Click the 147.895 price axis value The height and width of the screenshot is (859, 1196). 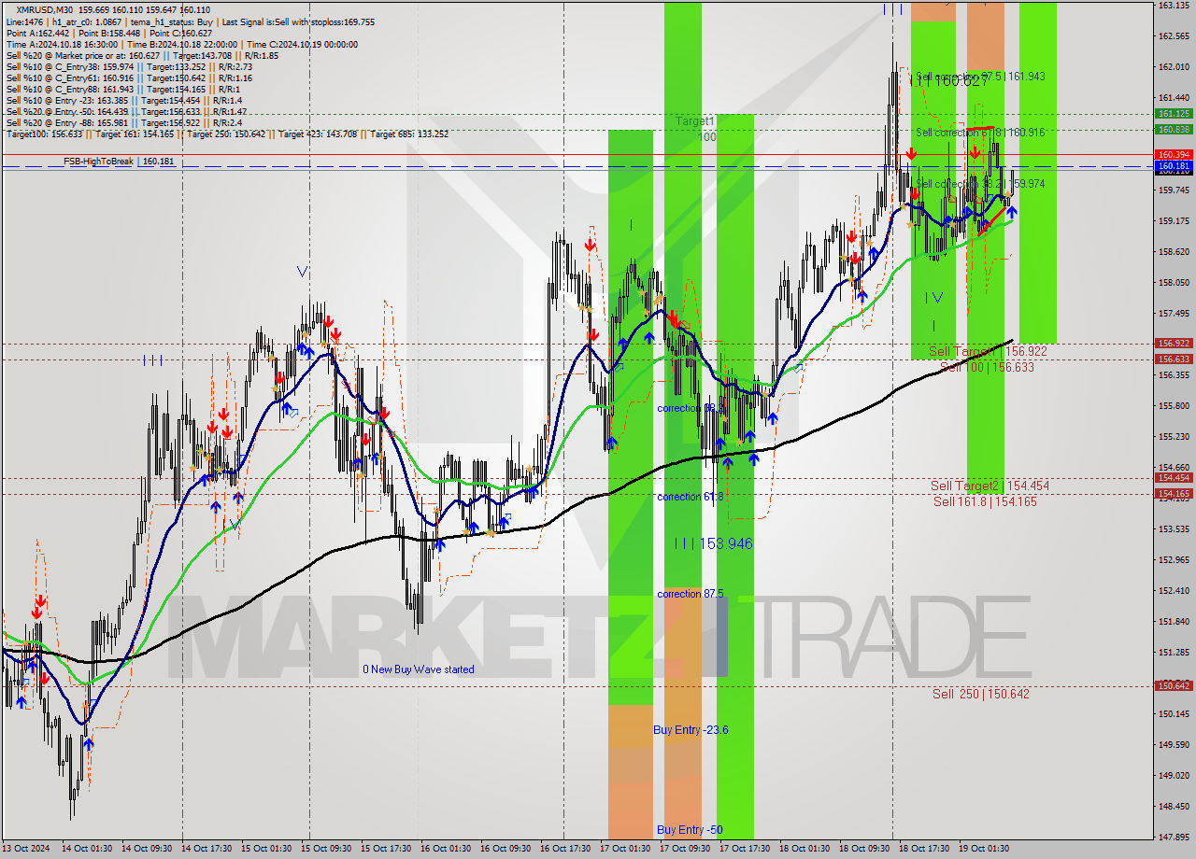coord(1174,837)
